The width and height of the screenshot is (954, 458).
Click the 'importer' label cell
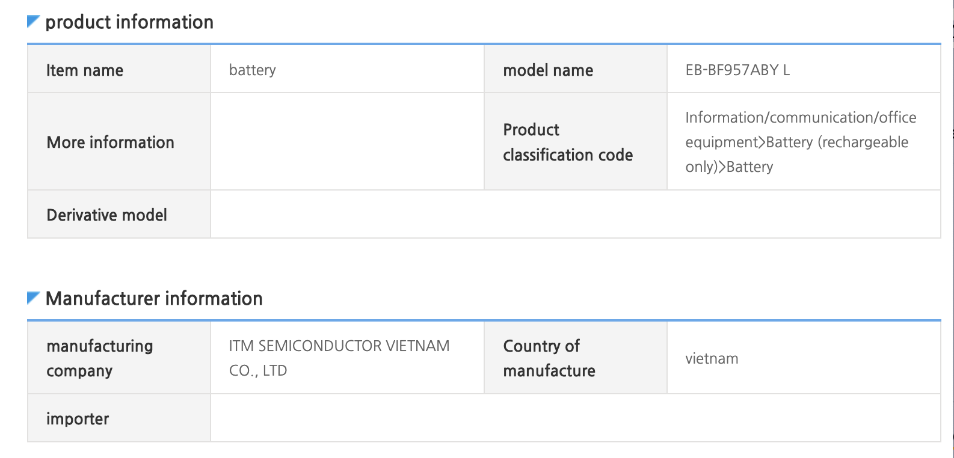tap(78, 419)
